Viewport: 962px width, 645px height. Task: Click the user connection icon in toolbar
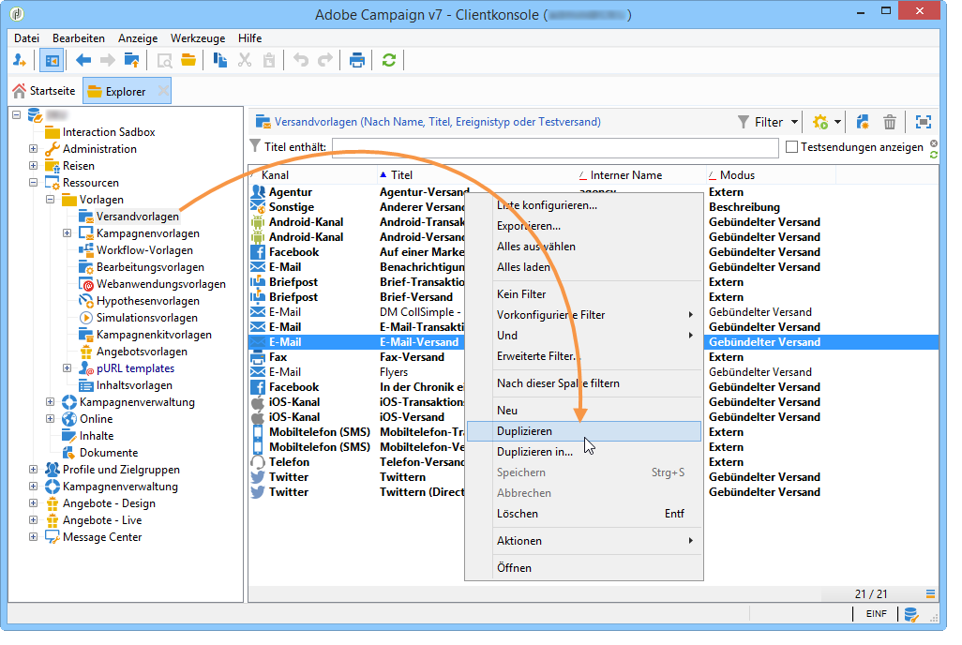tap(20, 61)
